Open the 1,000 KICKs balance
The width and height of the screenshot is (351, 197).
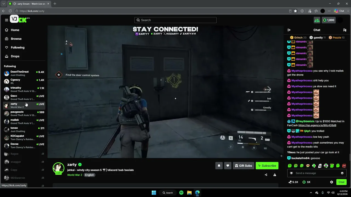point(329,20)
